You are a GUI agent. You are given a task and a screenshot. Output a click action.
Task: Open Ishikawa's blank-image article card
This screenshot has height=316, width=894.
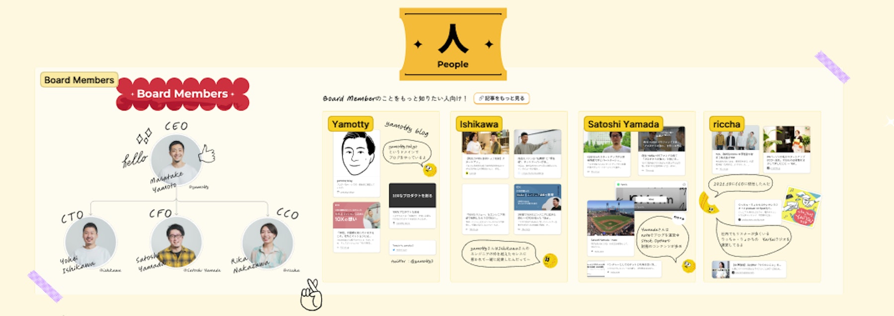(x=485, y=209)
